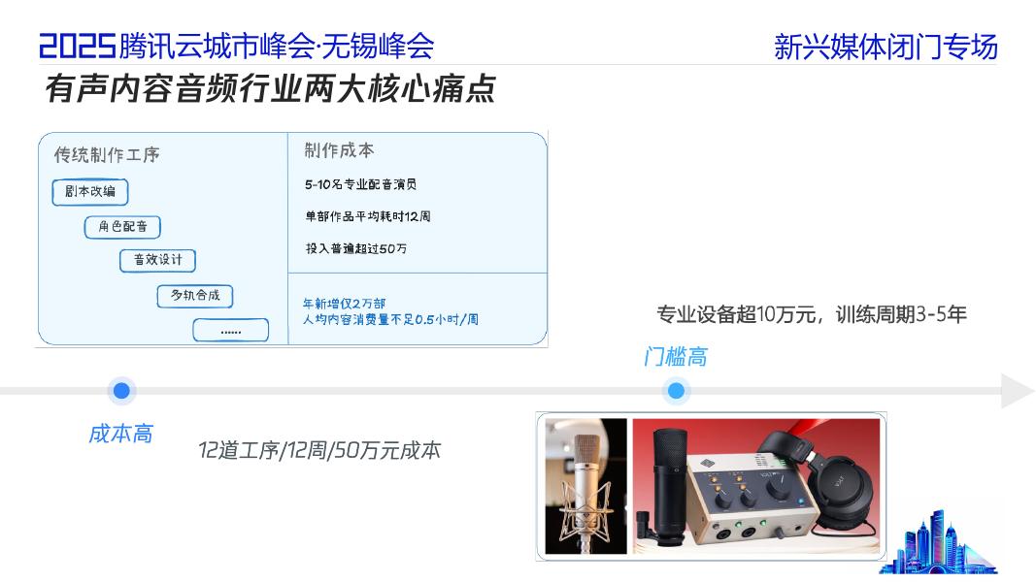Select the 音效设计 step box
The height and width of the screenshot is (582, 1036).
158,260
